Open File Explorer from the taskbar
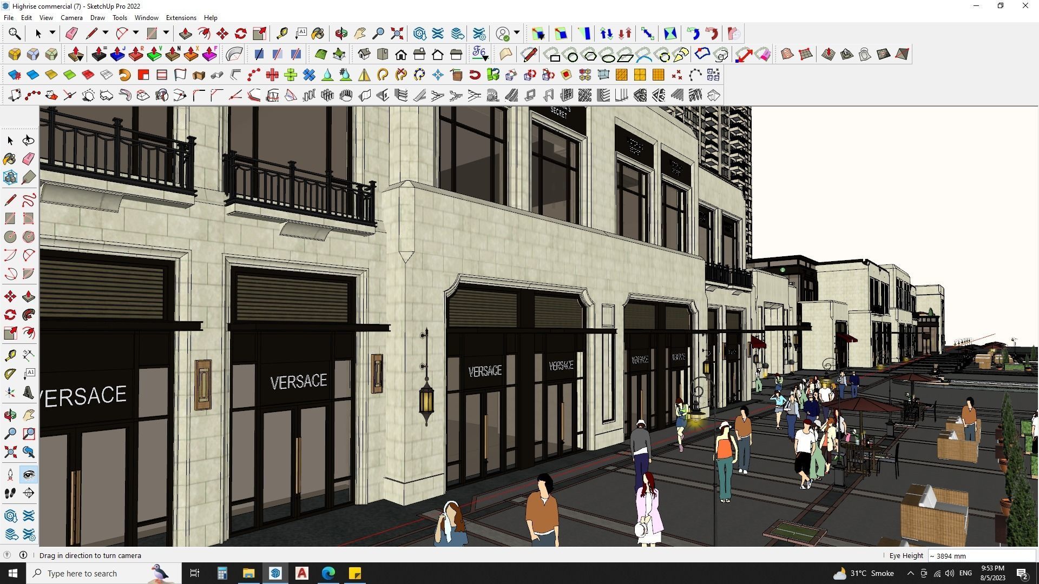Viewport: 1039px width, 584px height. (248, 573)
